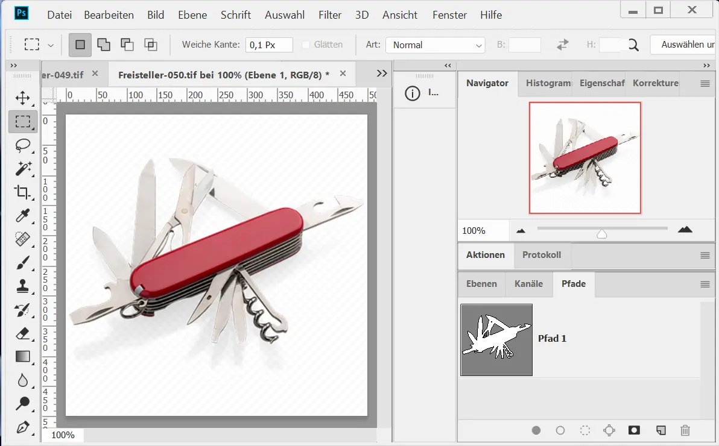The height and width of the screenshot is (446, 719).
Task: Expand hidden document tabs chevron
Action: [381, 74]
